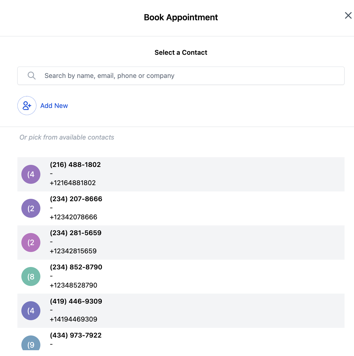Click the search magnifier icon

(x=32, y=76)
